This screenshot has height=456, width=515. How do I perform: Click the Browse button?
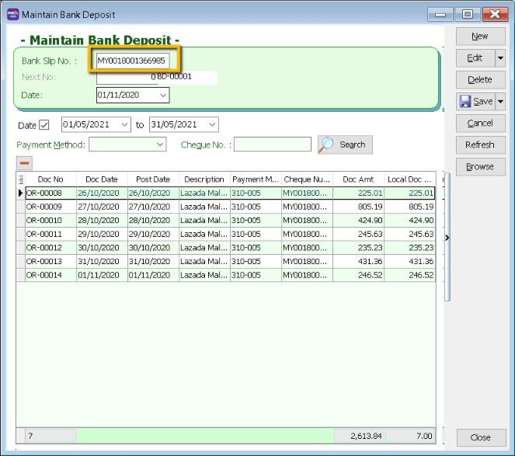pyautogui.click(x=480, y=166)
